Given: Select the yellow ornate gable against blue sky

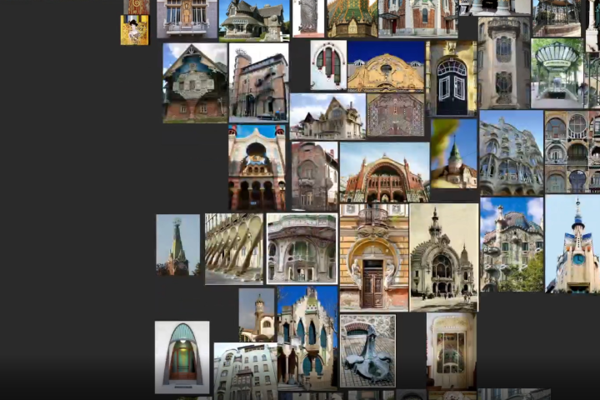Looking at the screenshot, I should pos(386,67).
